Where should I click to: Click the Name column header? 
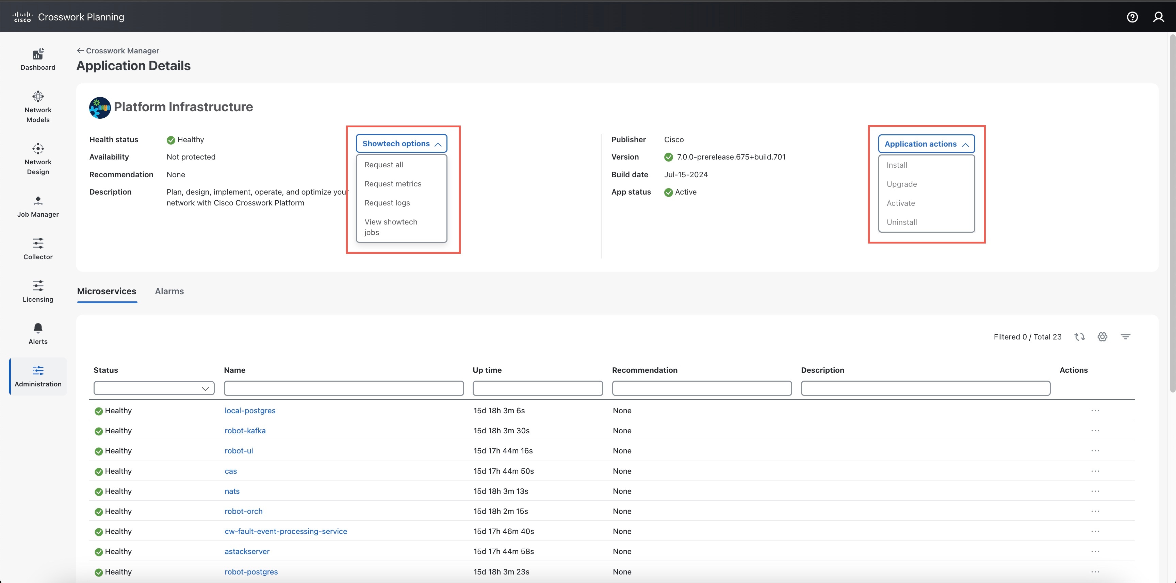pos(235,370)
